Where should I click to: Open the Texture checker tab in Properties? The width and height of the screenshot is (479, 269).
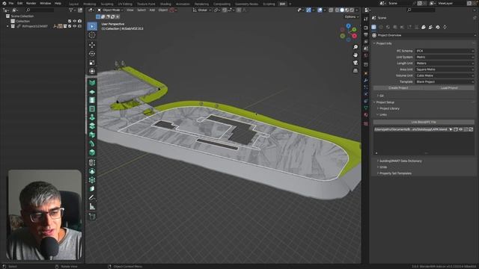tap(366, 123)
